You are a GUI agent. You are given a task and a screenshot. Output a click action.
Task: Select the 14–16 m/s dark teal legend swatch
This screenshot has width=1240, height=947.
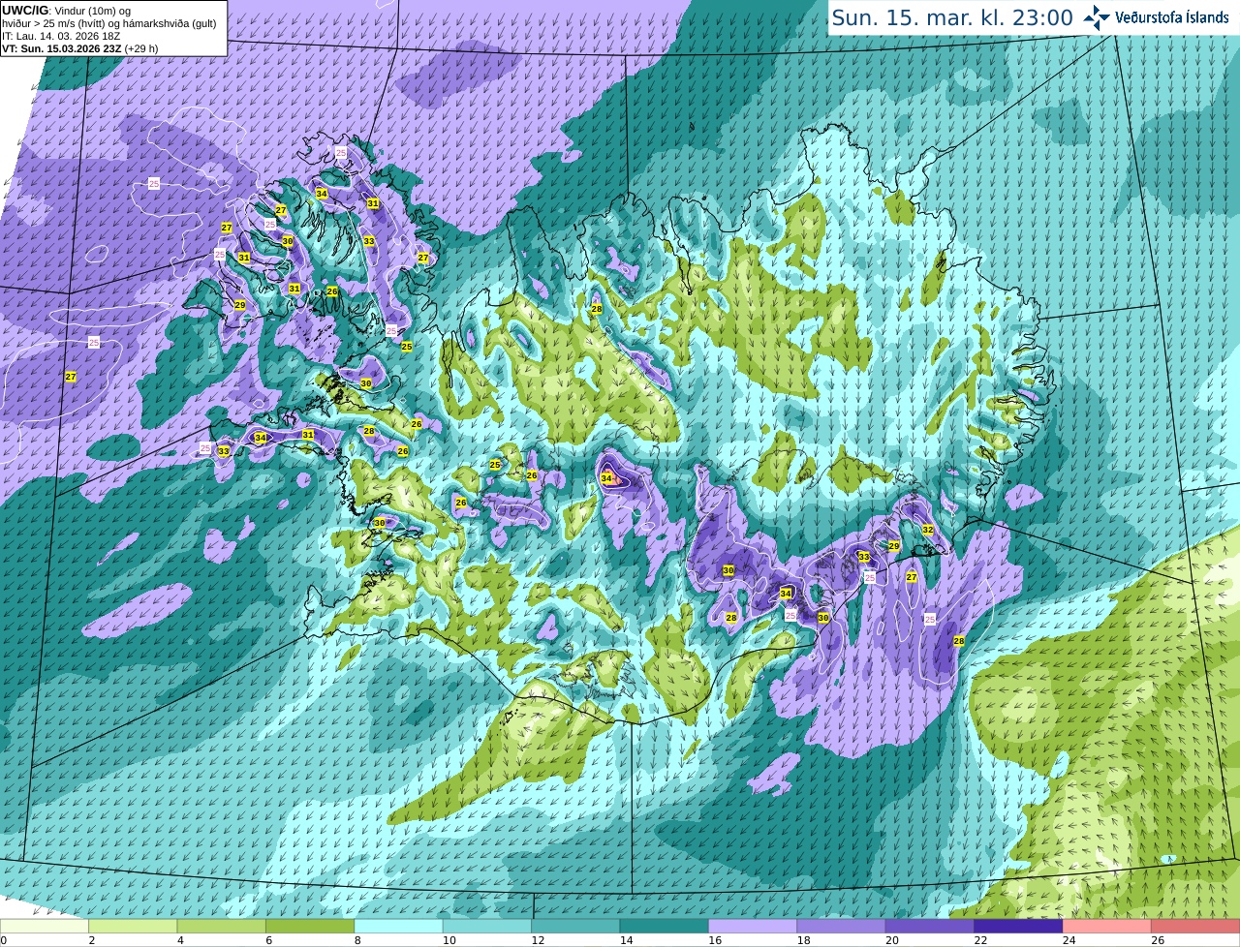pyautogui.click(x=665, y=927)
